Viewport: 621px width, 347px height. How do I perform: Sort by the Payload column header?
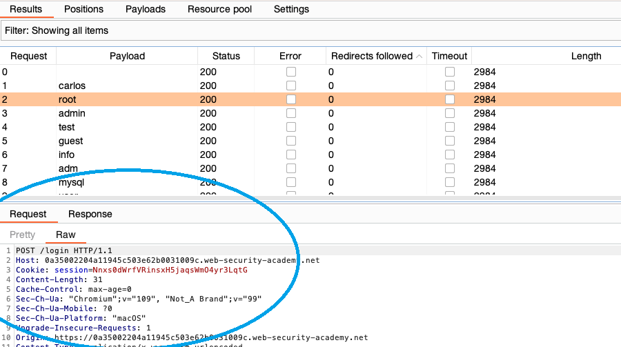tap(127, 56)
